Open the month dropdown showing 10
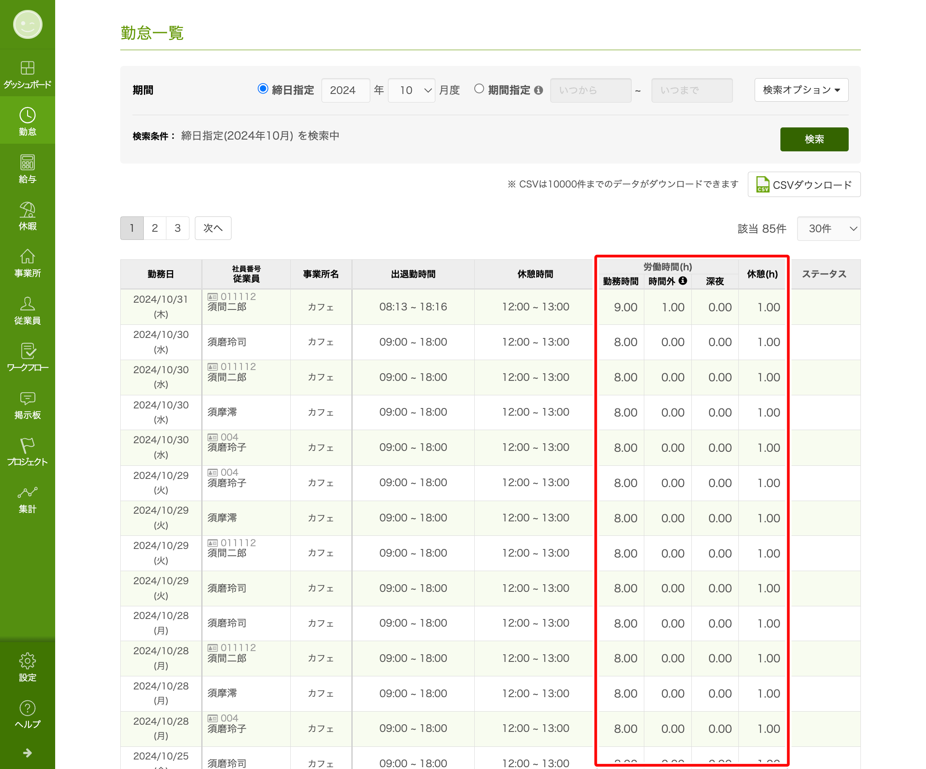Image resolution: width=926 pixels, height=769 pixels. [x=411, y=90]
